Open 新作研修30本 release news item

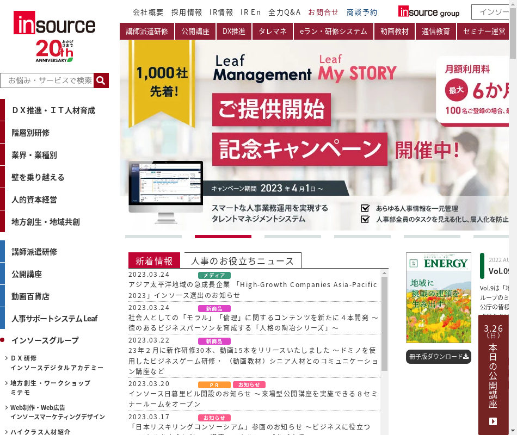[x=253, y=361]
